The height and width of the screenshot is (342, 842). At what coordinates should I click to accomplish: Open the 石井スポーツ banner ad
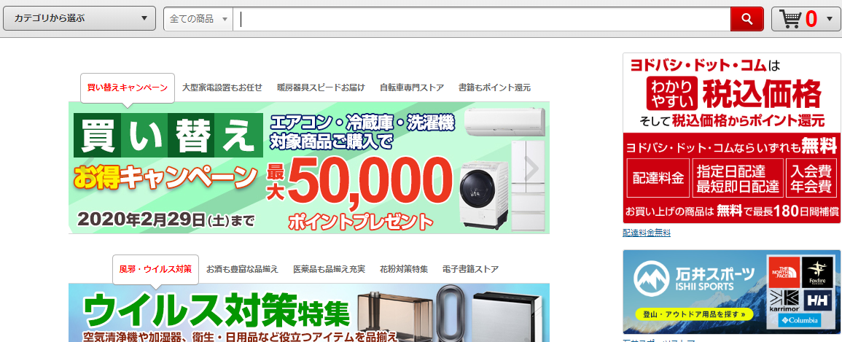731,292
